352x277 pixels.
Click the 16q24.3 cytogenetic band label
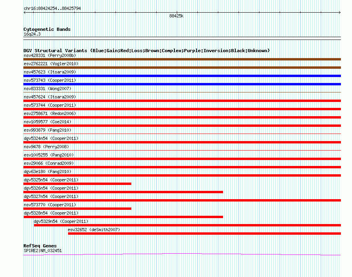pos(32,34)
